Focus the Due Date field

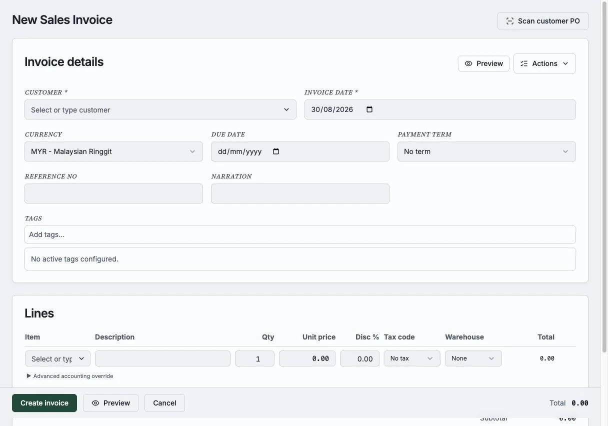pos(300,151)
